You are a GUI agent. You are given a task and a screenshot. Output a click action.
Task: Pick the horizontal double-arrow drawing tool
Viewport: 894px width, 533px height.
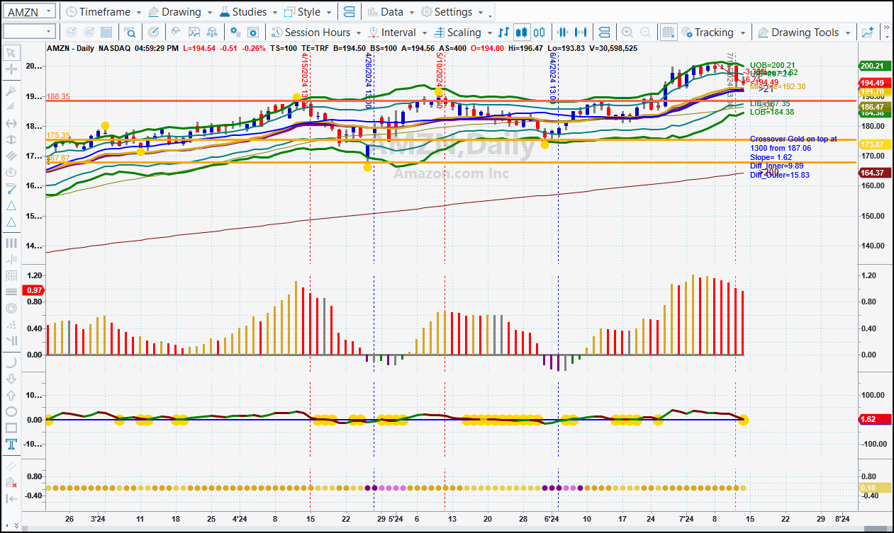tap(11, 123)
